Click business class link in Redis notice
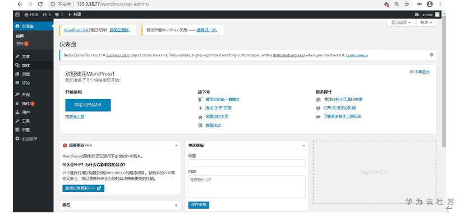 (x=118, y=55)
